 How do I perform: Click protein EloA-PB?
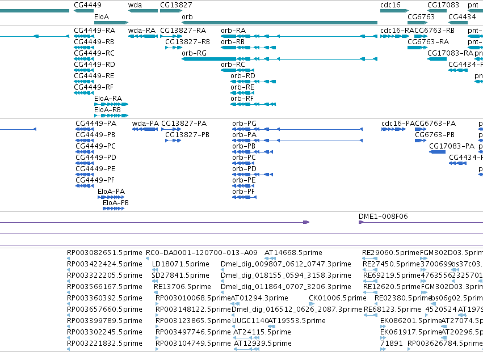(x=114, y=209)
